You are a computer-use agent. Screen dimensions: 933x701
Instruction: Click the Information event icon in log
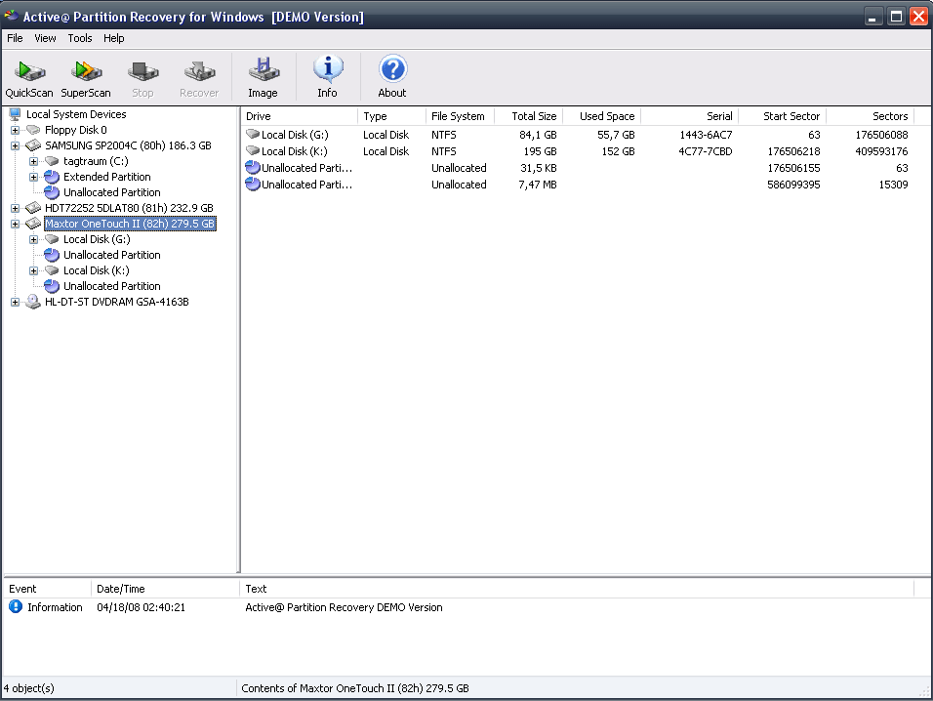click(x=16, y=607)
